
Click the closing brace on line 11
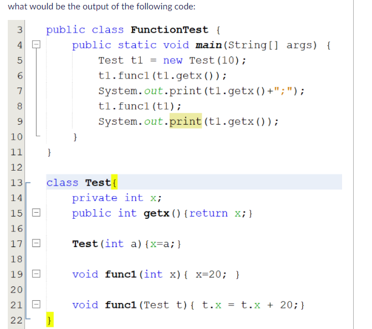tap(49, 152)
